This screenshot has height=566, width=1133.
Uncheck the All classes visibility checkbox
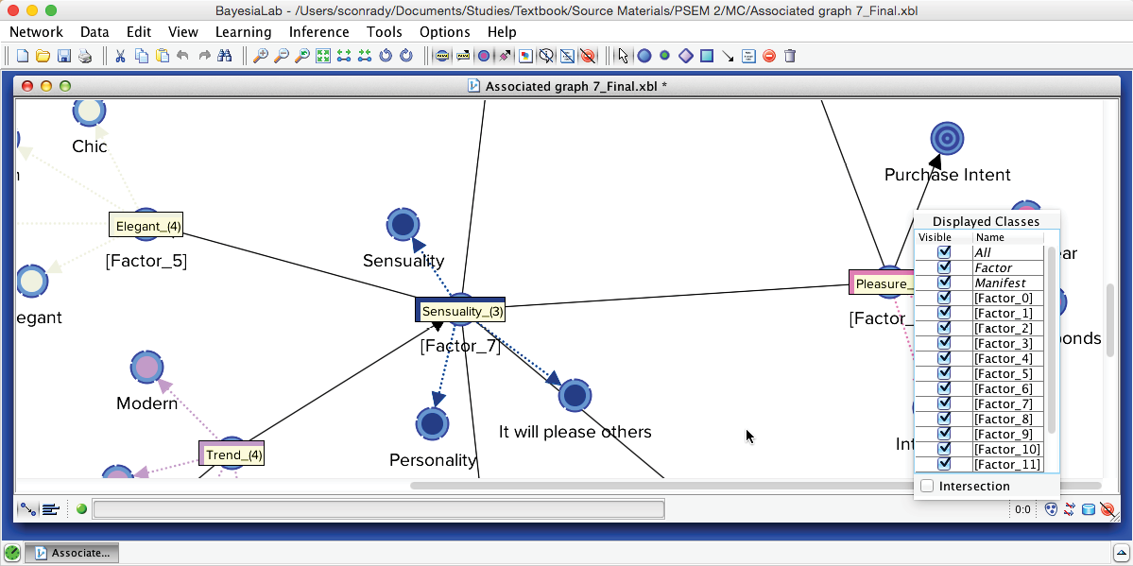click(944, 252)
